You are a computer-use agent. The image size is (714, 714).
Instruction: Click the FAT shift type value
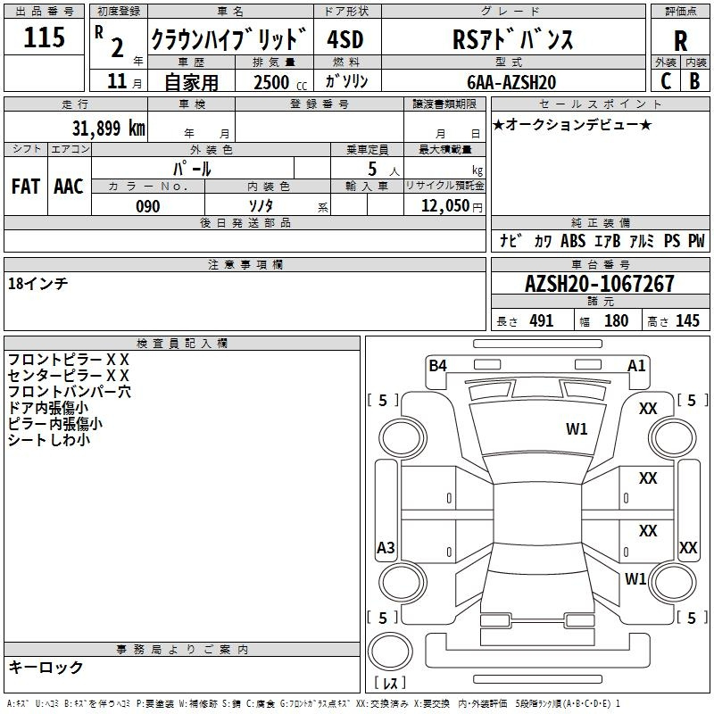pos(25,187)
